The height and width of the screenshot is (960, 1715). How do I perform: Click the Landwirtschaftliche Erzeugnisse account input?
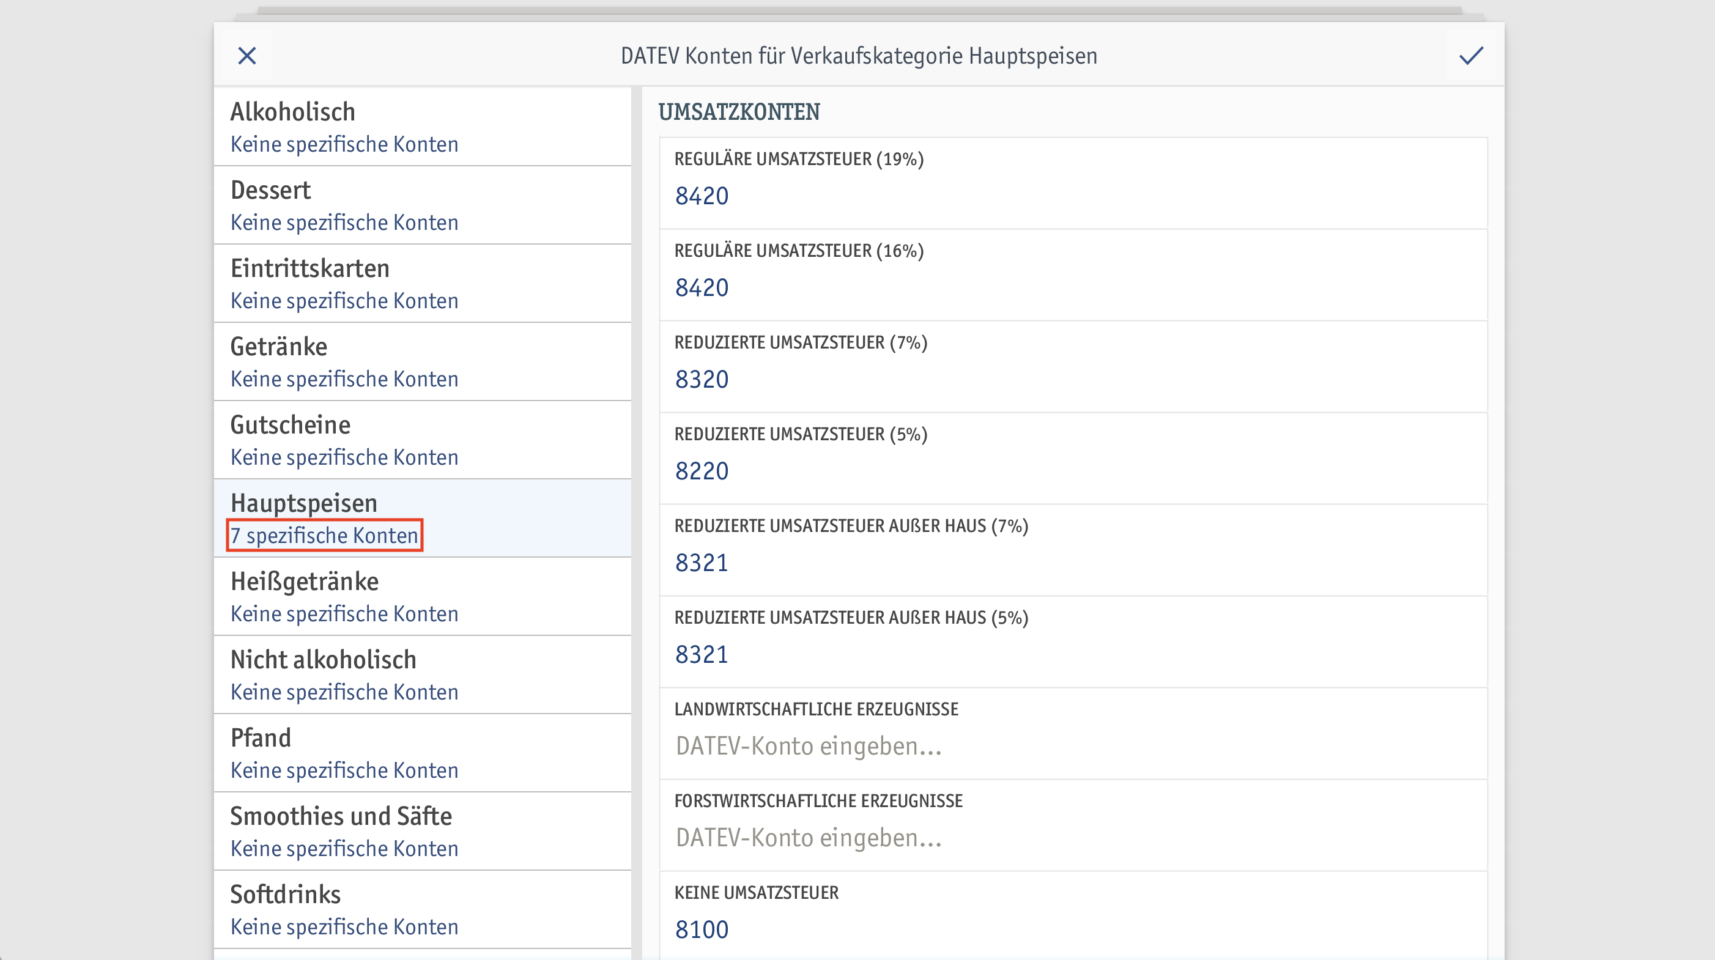(1073, 734)
